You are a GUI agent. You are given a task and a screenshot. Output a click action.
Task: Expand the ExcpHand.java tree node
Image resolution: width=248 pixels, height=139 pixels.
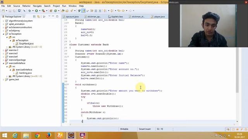(x=14, y=44)
